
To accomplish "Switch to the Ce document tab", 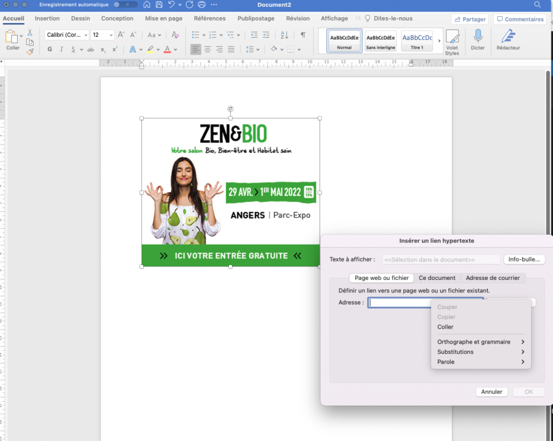I will click(437, 278).
